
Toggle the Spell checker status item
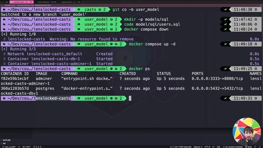click(x=248, y=147)
